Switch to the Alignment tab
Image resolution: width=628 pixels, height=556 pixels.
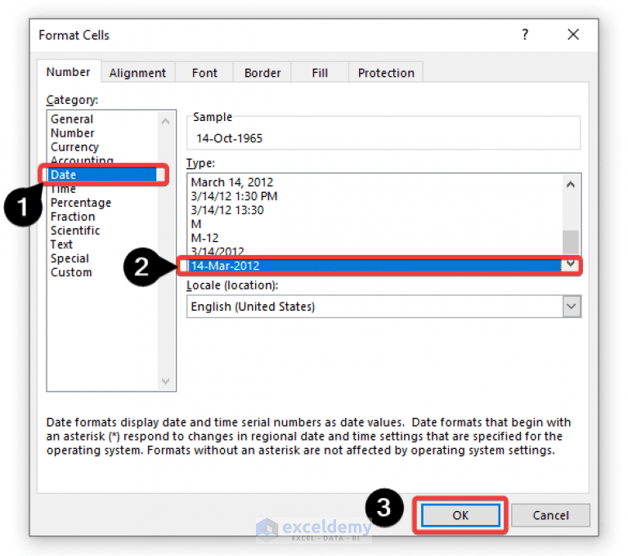[137, 73]
